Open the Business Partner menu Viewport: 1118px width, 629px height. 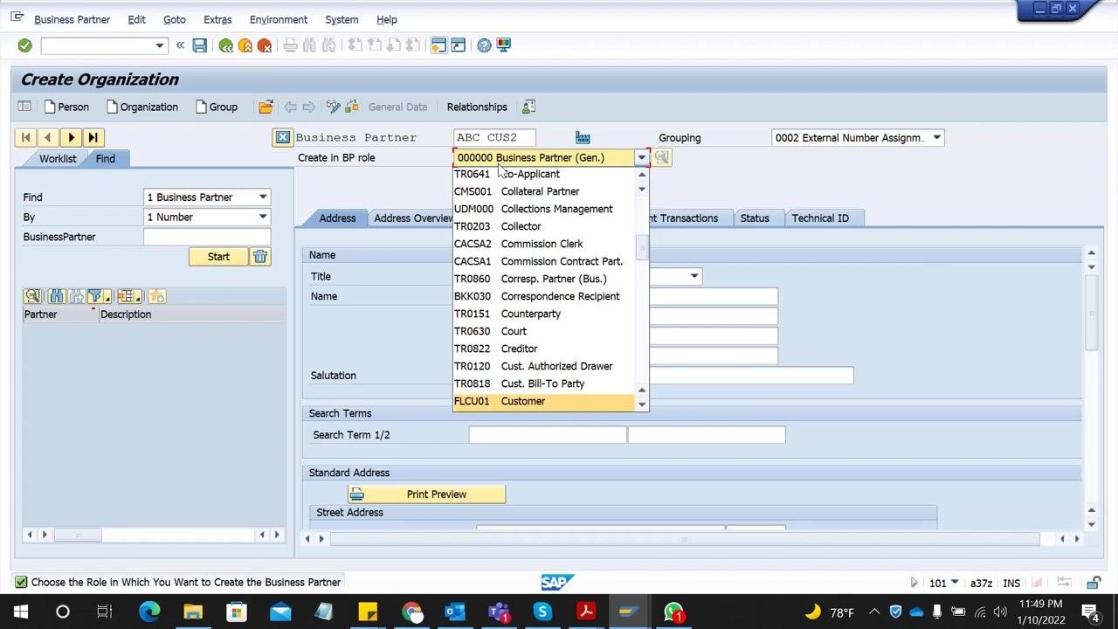click(72, 19)
